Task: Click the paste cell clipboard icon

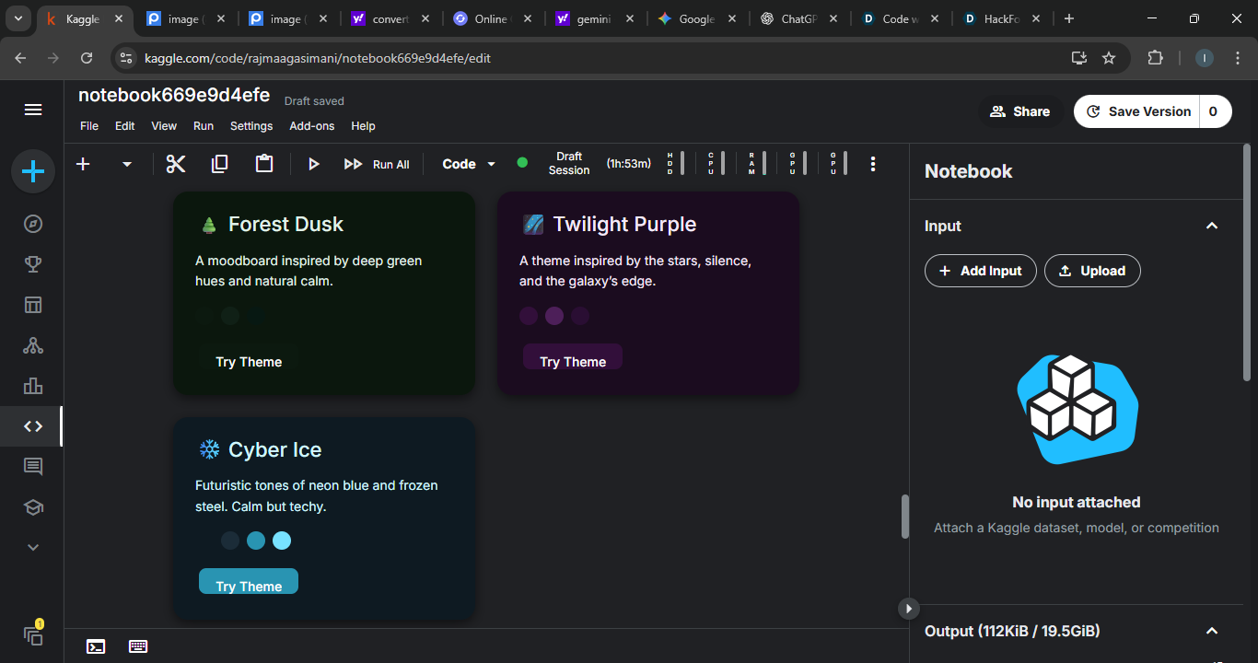Action: pos(264,164)
